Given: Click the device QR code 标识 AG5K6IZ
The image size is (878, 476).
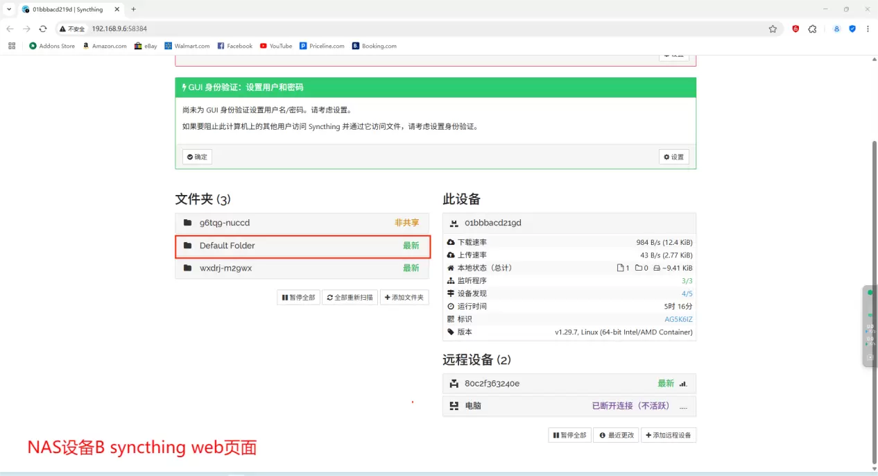Looking at the screenshot, I should pyautogui.click(x=678, y=319).
